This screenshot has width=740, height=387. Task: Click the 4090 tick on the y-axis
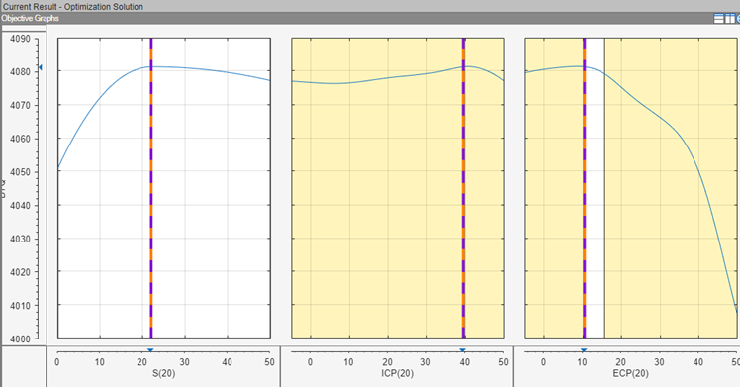click(20, 39)
